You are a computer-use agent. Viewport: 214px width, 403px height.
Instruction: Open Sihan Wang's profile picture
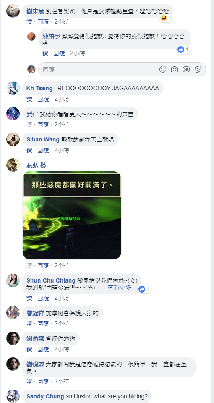pos(13,139)
